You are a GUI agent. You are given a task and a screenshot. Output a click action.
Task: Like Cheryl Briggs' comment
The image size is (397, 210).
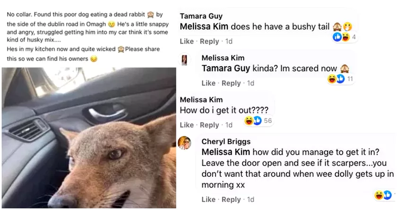pyautogui.click(x=208, y=200)
